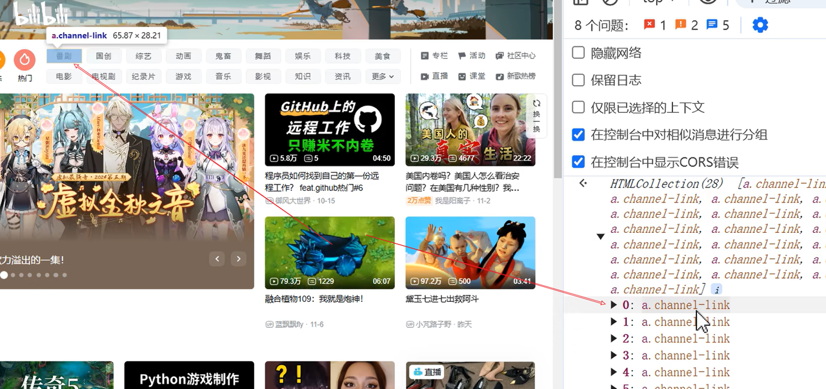Screen dimensions: 826x389
Task: Open the 黛玉七进七出救阿斗 video thumbnail
Action: click(470, 253)
